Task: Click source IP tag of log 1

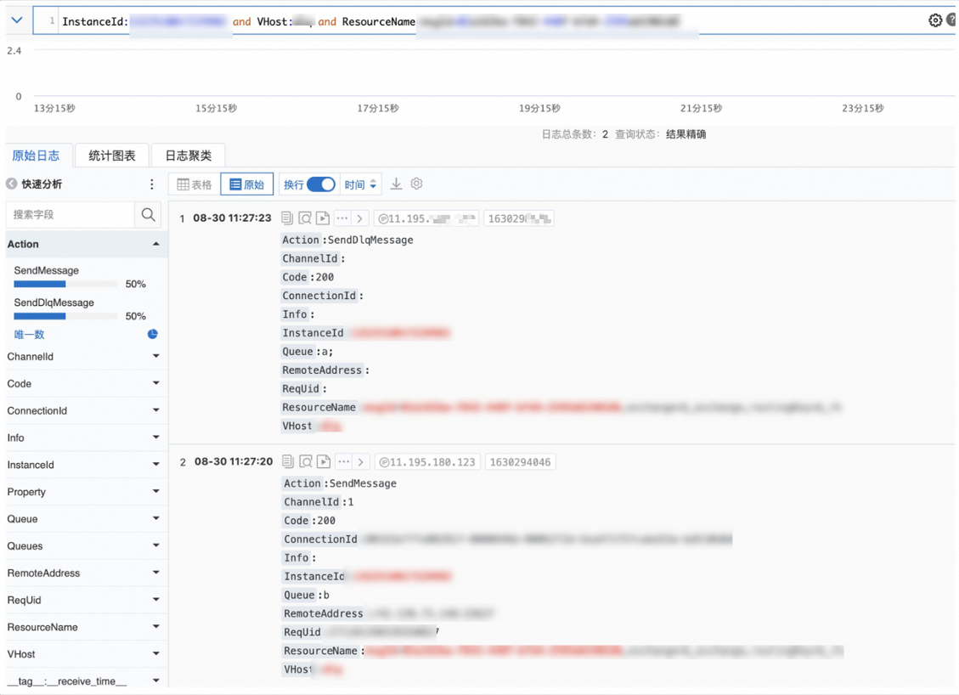Action: tap(427, 218)
